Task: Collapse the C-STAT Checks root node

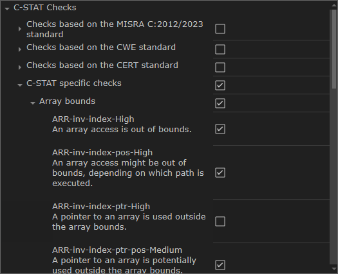Action: [7, 9]
